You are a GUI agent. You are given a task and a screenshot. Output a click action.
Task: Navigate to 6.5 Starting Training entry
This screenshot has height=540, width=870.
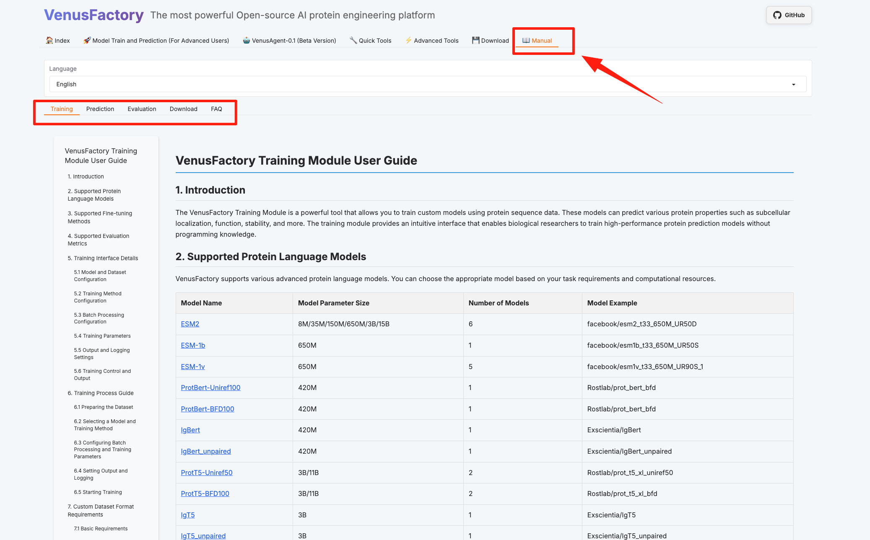[98, 492]
